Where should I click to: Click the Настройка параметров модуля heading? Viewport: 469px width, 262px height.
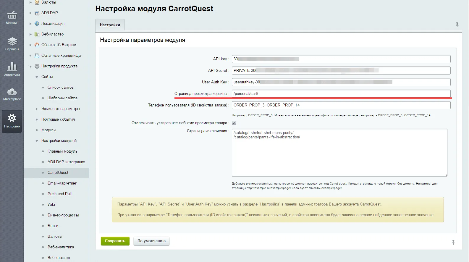click(x=143, y=40)
